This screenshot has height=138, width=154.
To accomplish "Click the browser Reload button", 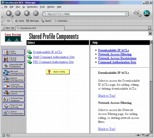I will (x=27, y=13).
